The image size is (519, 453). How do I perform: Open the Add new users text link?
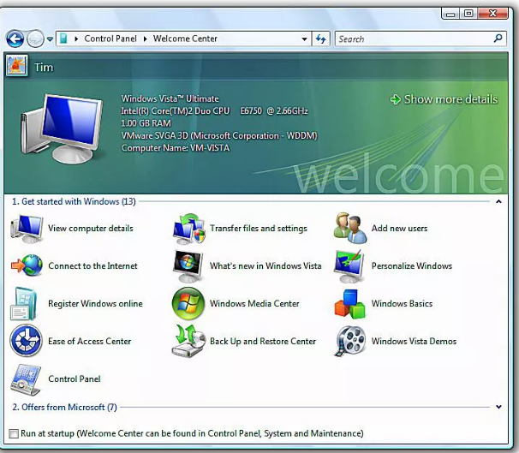(399, 229)
